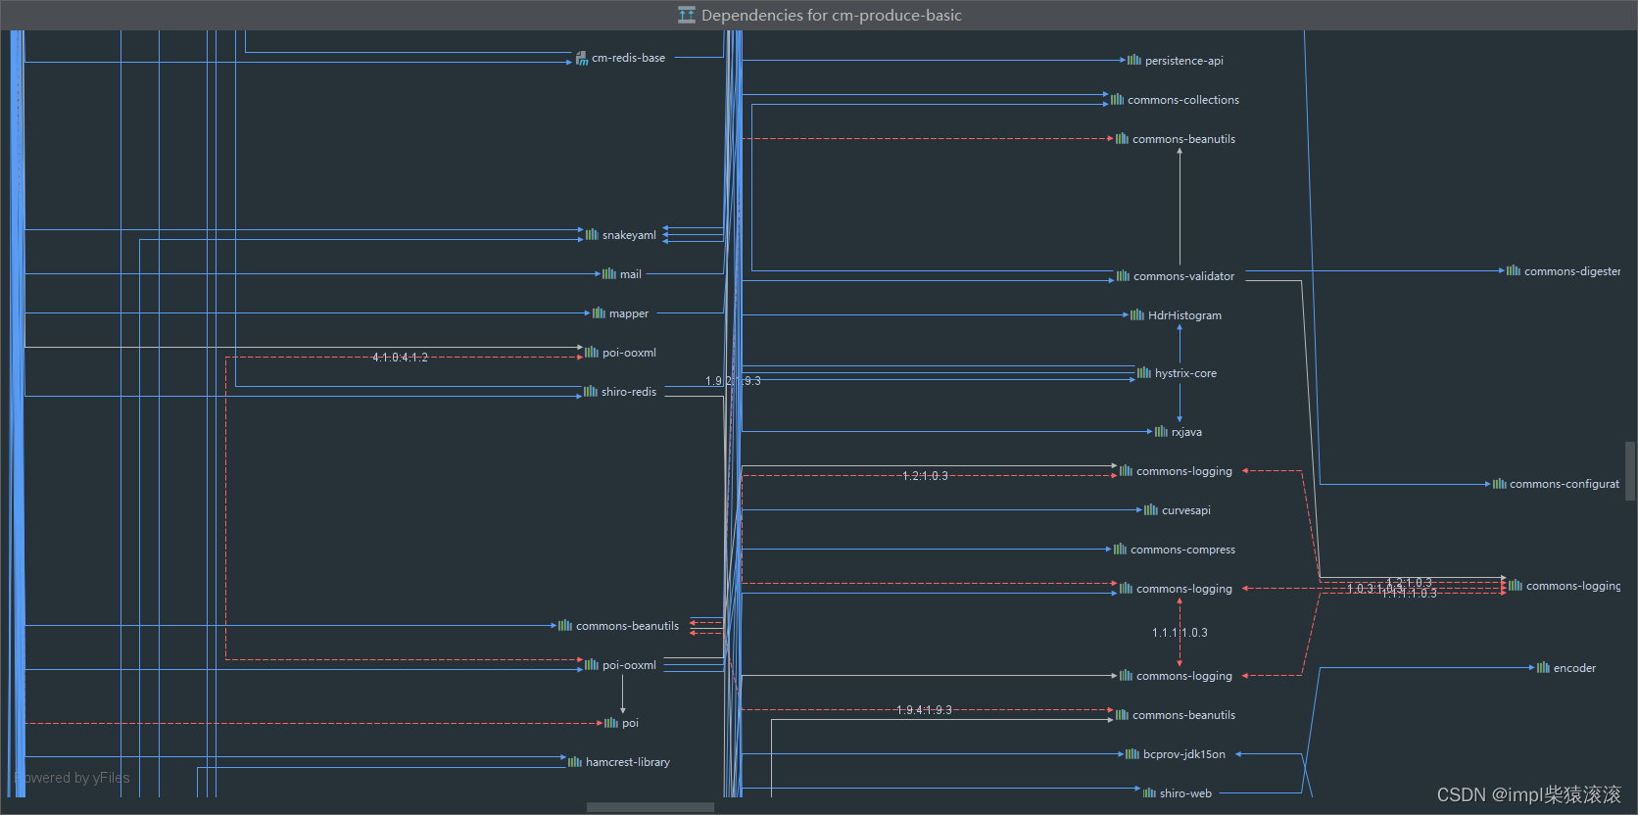This screenshot has height=815, width=1638.
Task: Click the commons-digester library icon
Action: pyautogui.click(x=1514, y=271)
